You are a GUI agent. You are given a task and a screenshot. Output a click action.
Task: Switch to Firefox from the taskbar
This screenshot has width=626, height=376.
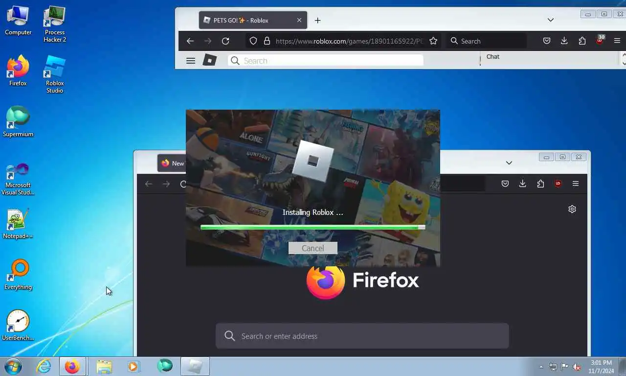(x=72, y=366)
